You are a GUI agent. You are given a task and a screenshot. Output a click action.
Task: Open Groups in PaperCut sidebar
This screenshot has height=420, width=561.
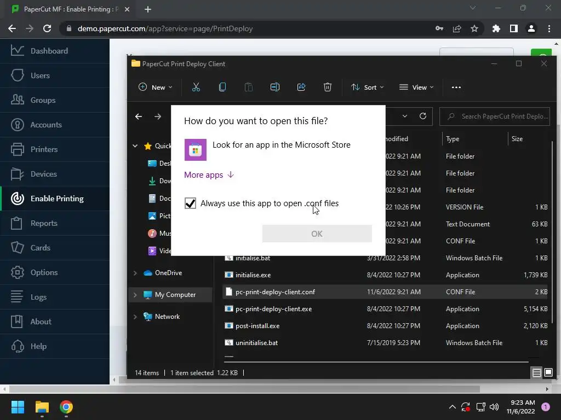click(55, 100)
